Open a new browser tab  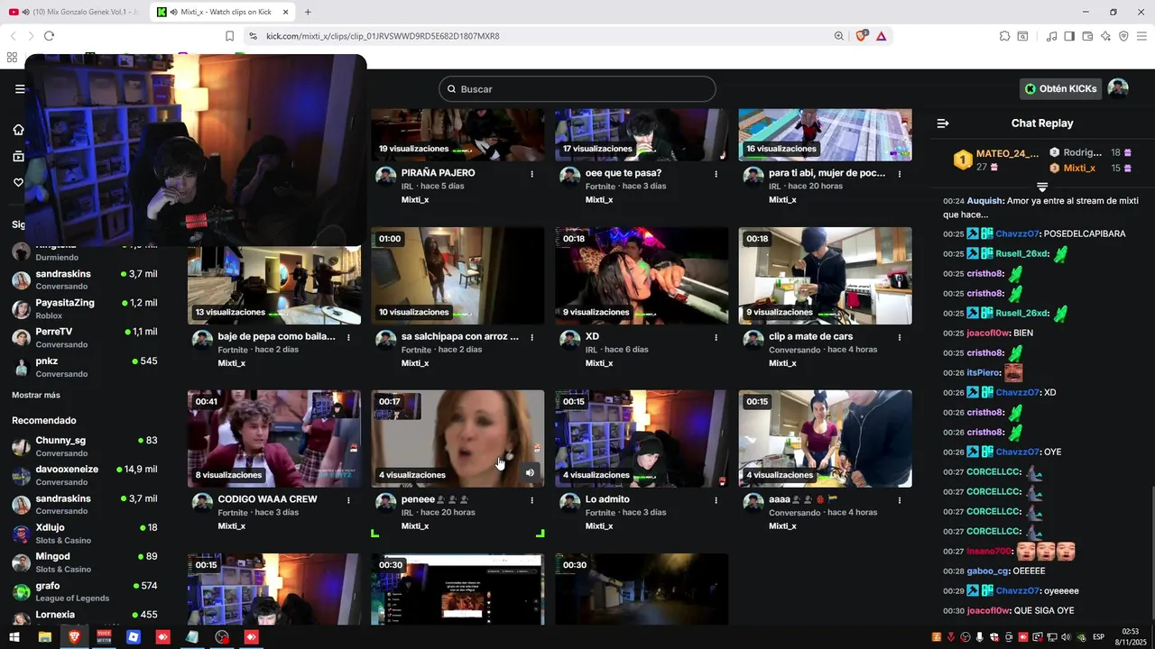pos(308,12)
